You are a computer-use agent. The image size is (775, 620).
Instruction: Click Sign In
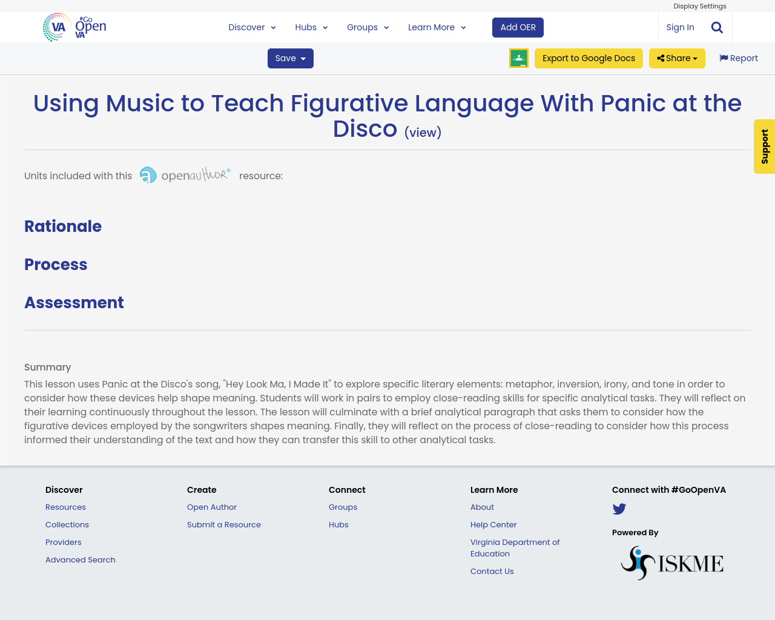click(x=680, y=27)
